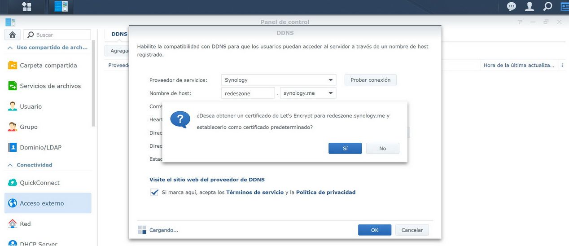
Task: Click the Usuario person icon
Action: point(13,106)
